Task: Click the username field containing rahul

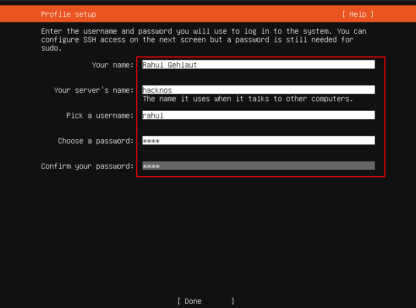Action: (x=258, y=115)
